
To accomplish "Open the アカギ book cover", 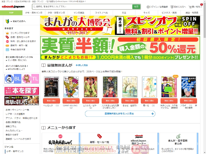I will pos(188,87).
